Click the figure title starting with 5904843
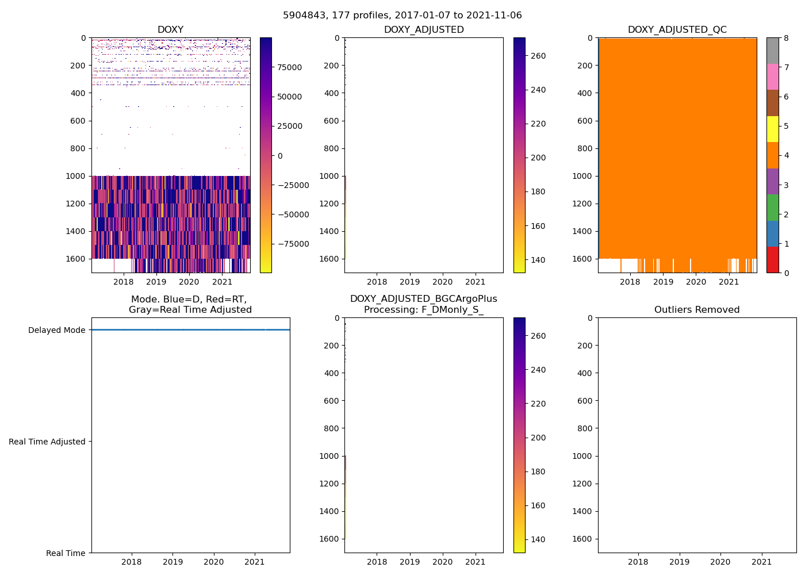The width and height of the screenshot is (805, 575). [402, 16]
